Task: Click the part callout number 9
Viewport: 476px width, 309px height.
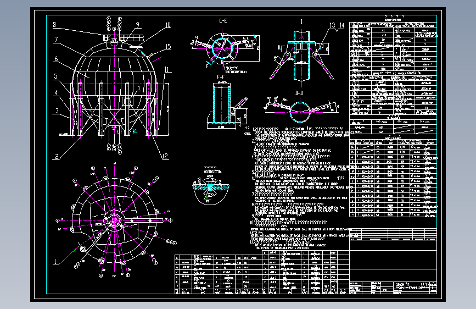Action: click(x=137, y=25)
